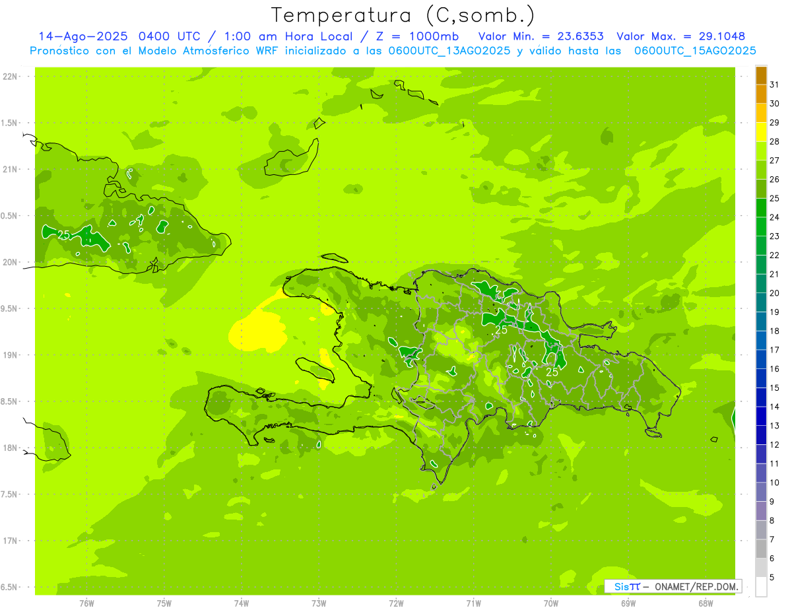Click the 9 label on the color scale

(772, 502)
